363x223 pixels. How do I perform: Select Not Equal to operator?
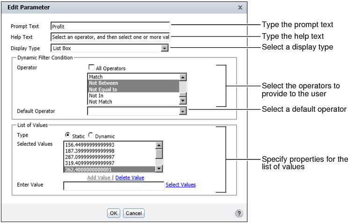[134, 89]
